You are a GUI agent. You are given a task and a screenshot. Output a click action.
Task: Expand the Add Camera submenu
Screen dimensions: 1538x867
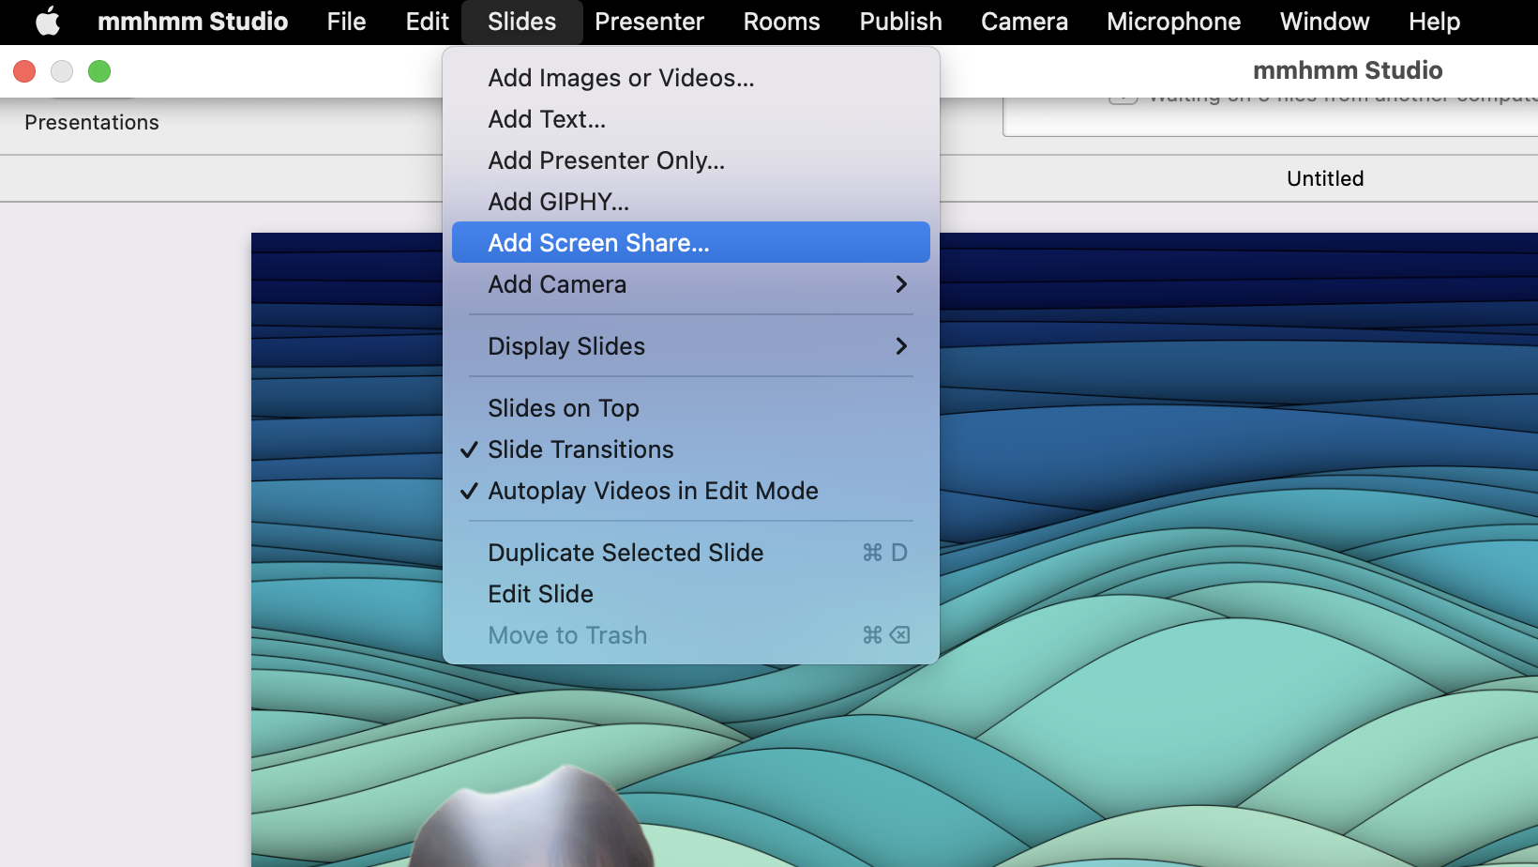[x=691, y=284]
